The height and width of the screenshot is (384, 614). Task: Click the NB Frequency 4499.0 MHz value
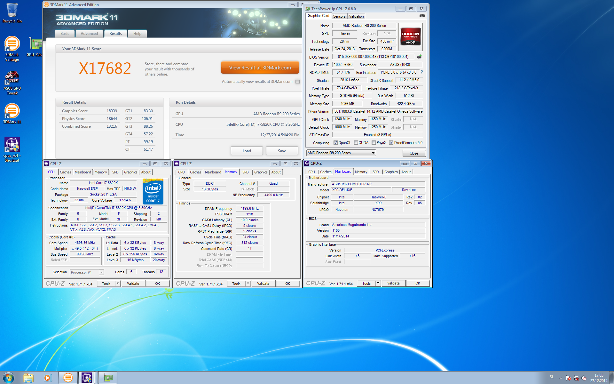coord(273,195)
